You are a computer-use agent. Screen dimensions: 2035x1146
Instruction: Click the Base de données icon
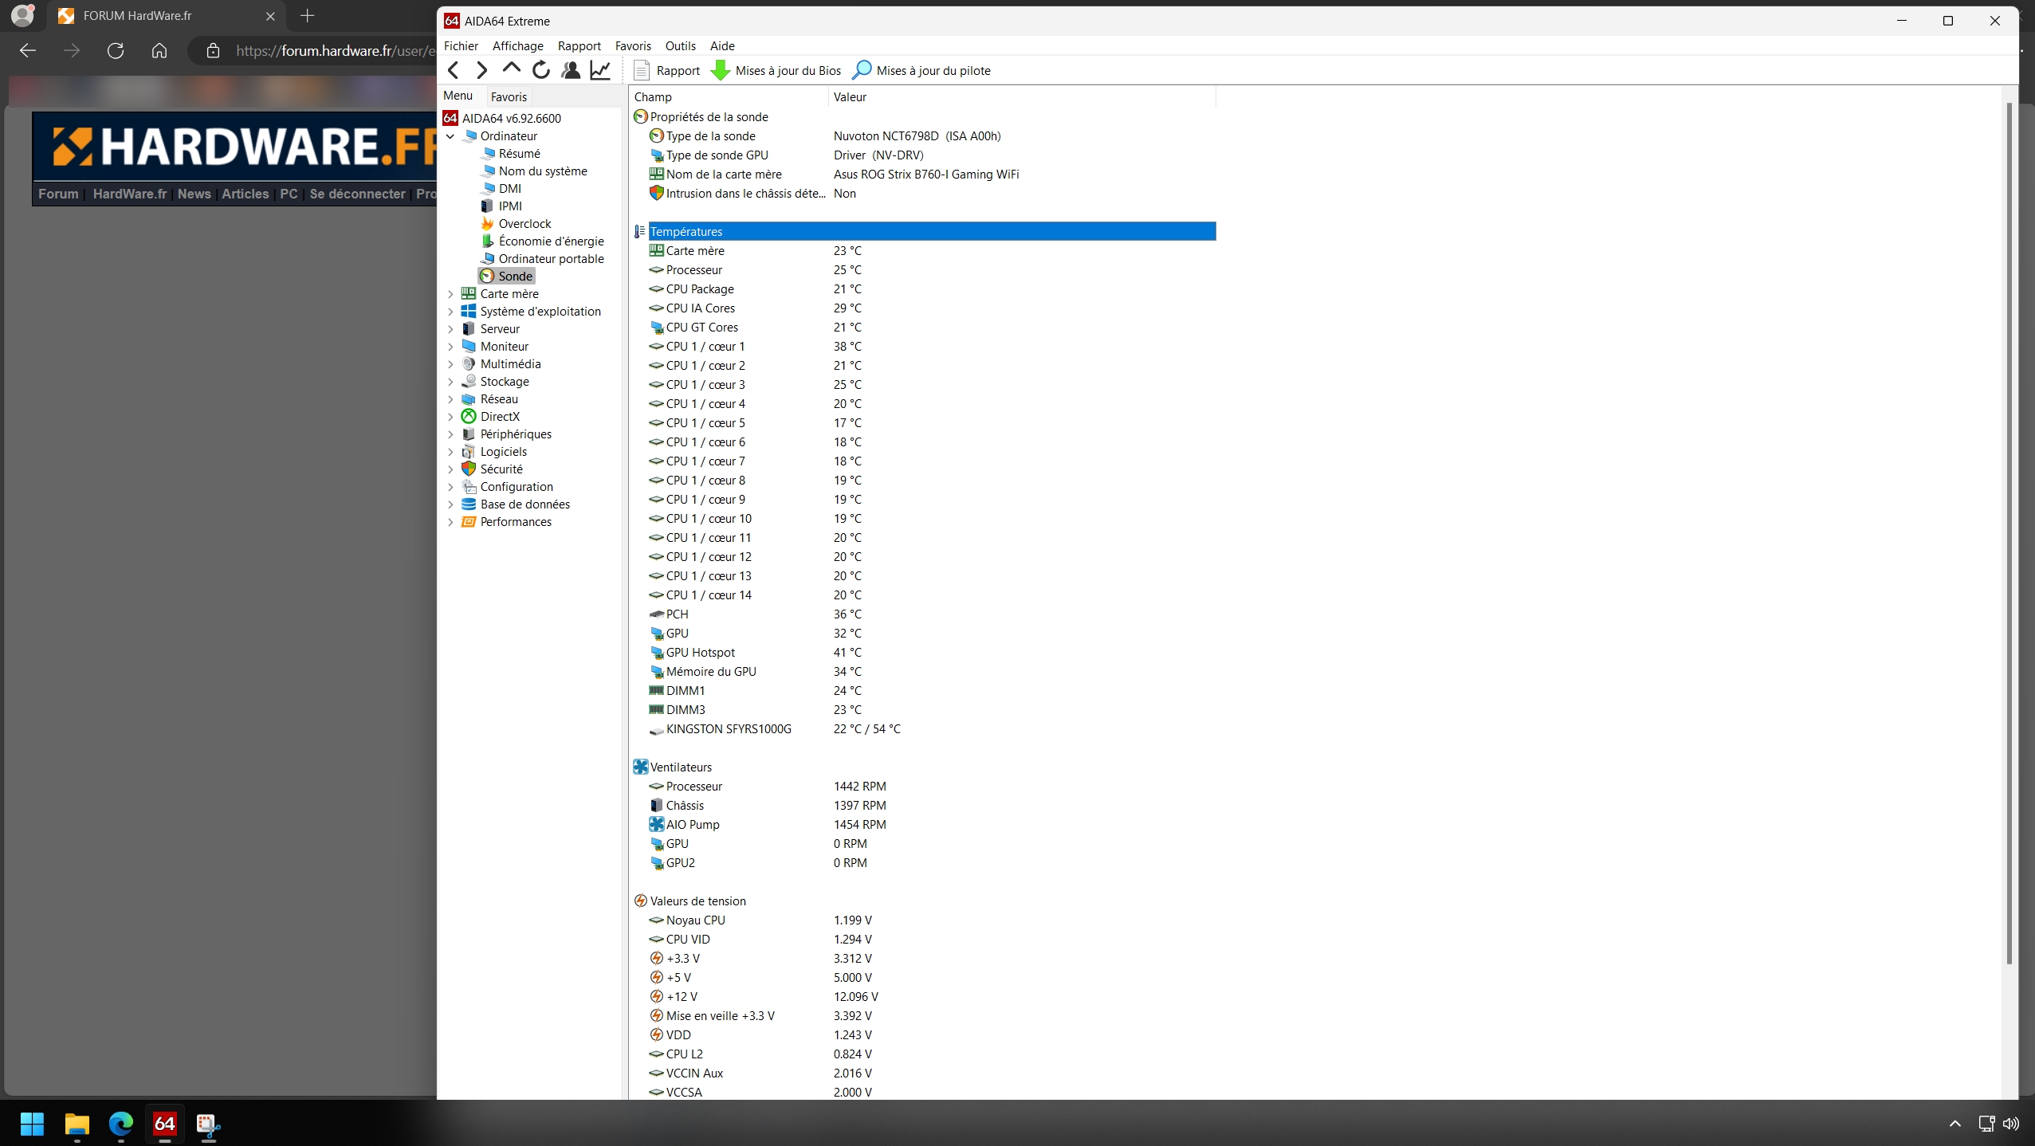click(x=469, y=504)
